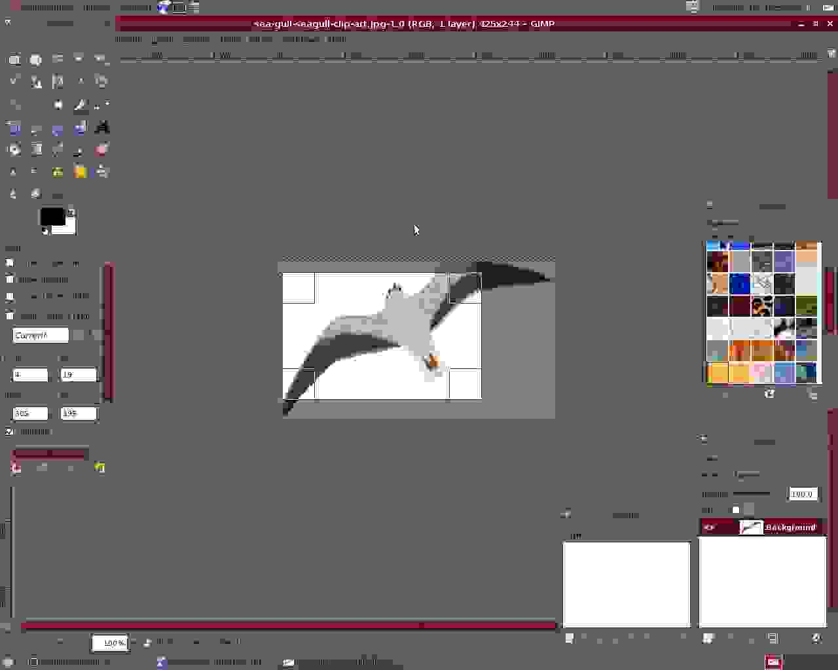Launch the web browser globe icon

pyautogui.click(x=163, y=7)
